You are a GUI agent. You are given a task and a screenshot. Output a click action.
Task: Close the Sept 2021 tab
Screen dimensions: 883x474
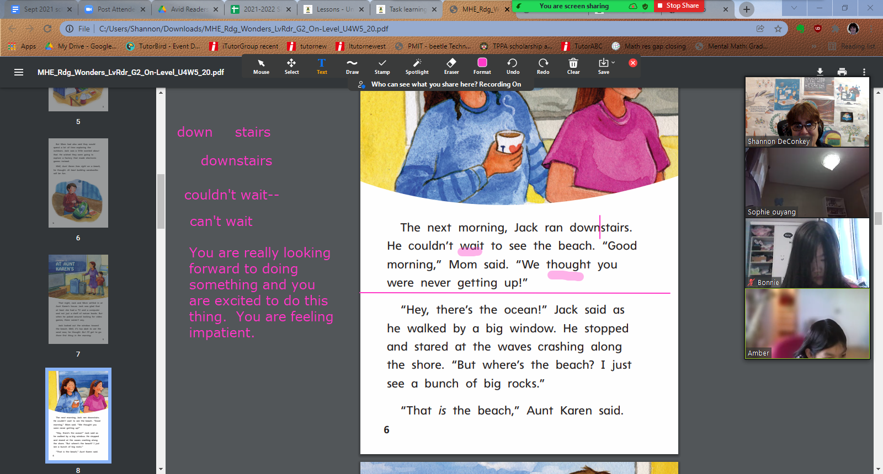[70, 9]
